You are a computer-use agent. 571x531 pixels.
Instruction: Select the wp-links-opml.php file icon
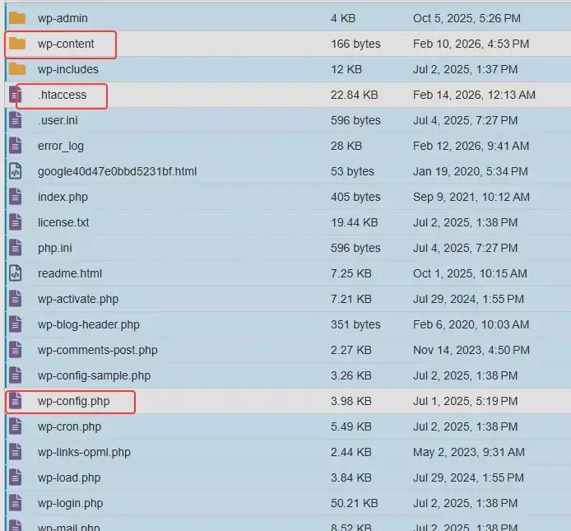[x=16, y=452]
